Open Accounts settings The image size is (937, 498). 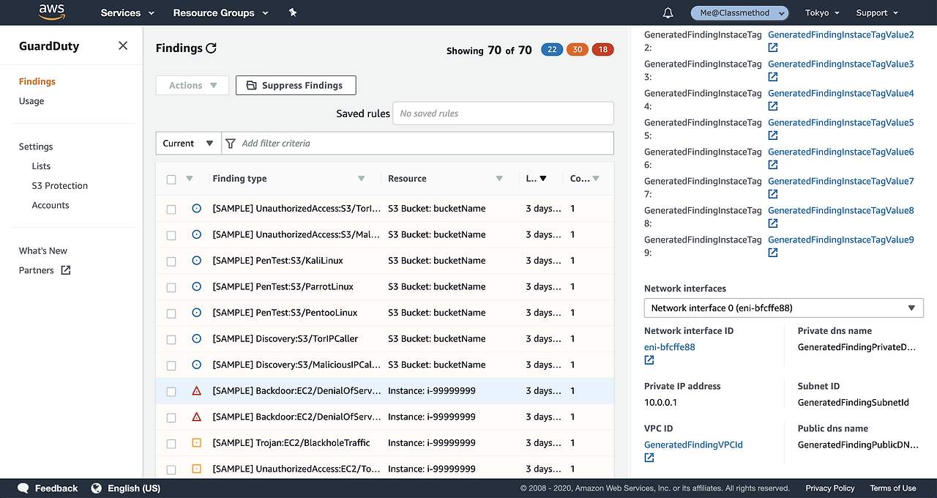(x=51, y=206)
